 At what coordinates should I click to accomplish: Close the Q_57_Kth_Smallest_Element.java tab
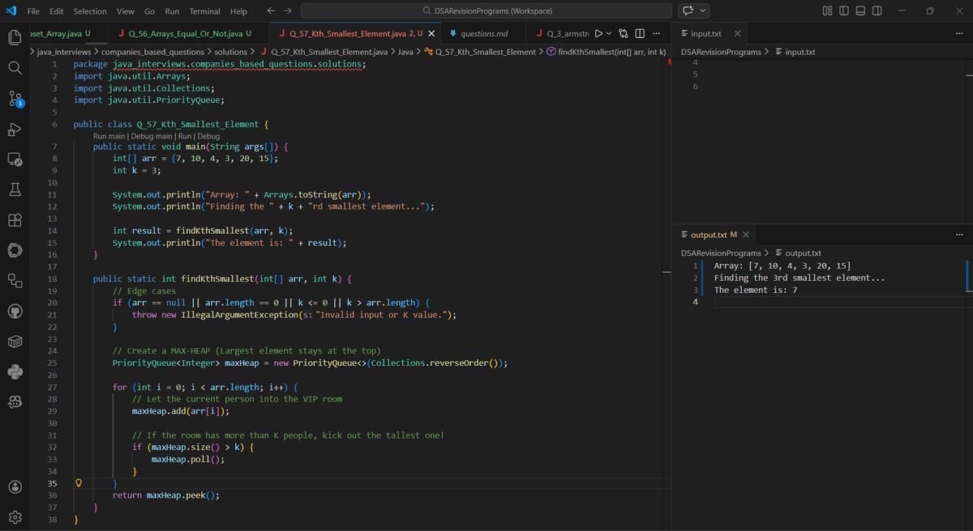pyautogui.click(x=432, y=34)
